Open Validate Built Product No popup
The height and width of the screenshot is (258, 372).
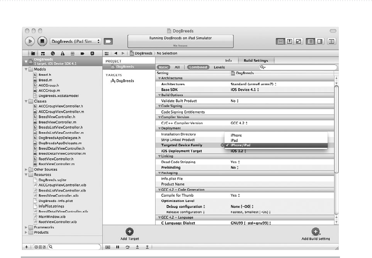[235, 101]
